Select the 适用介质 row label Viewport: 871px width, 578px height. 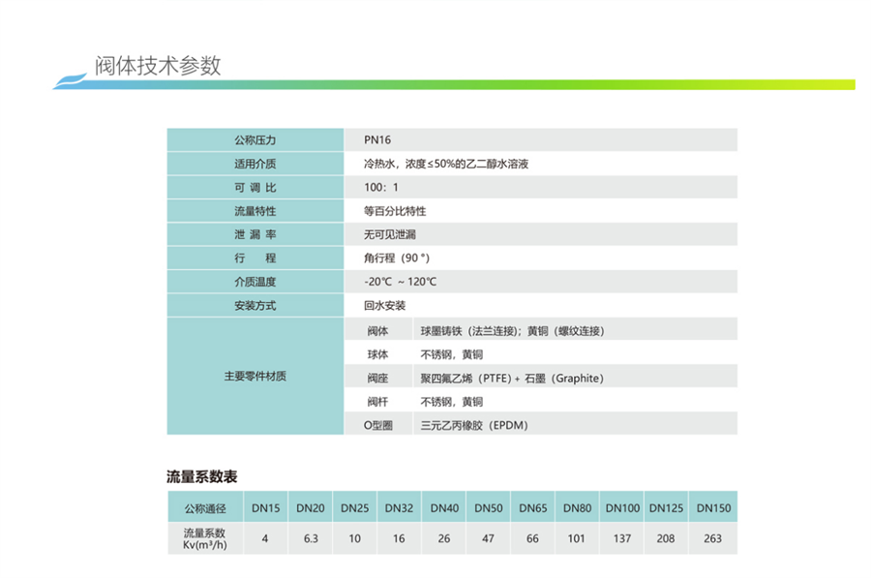click(x=255, y=164)
